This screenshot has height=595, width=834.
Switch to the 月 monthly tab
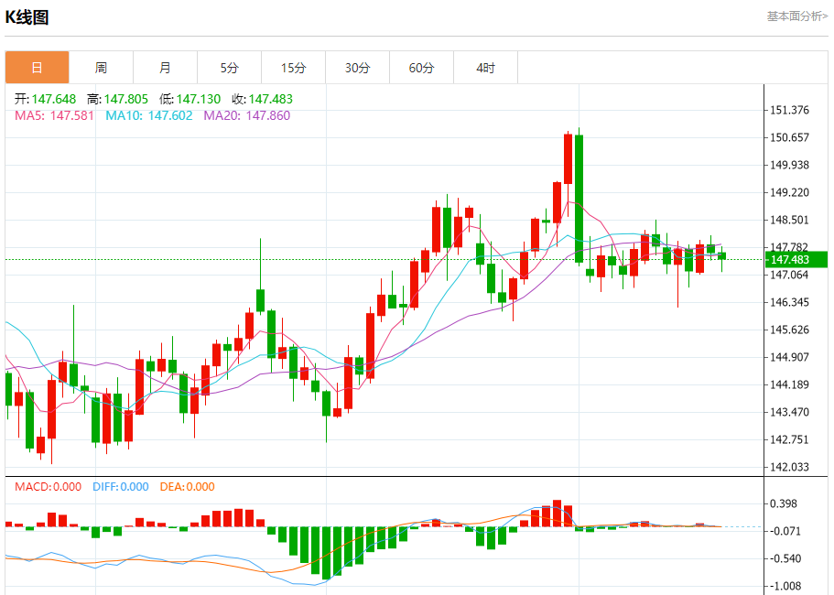166,68
